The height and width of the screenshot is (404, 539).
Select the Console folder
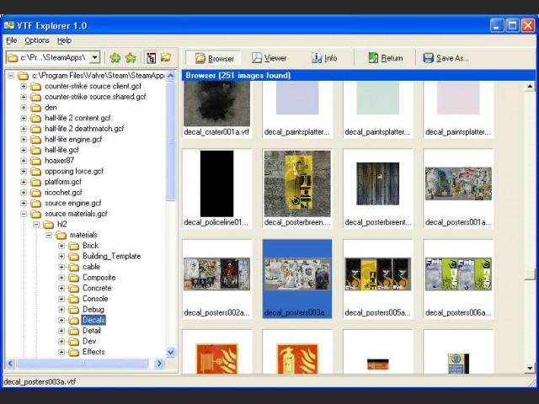95,299
